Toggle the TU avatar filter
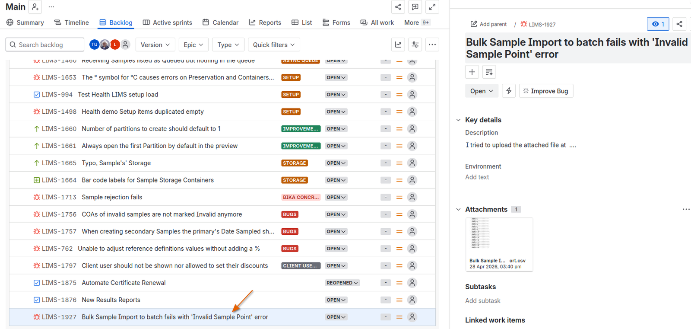 pyautogui.click(x=94, y=45)
